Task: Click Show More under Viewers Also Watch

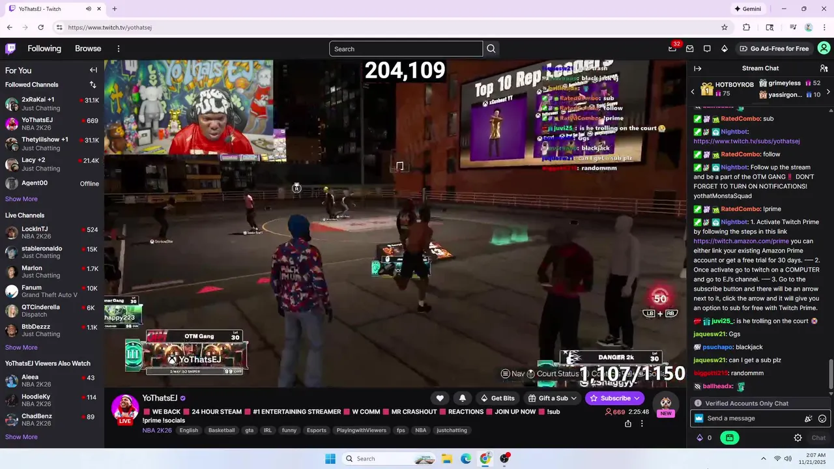Action: click(22, 436)
